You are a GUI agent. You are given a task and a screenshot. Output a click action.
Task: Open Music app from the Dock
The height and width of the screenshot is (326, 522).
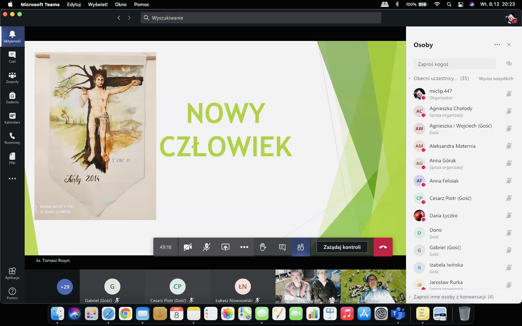(x=347, y=314)
